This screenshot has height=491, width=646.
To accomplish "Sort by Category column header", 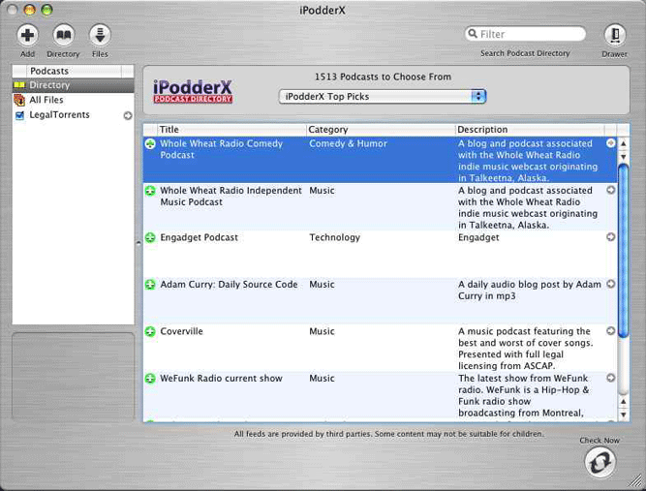I will click(x=381, y=130).
